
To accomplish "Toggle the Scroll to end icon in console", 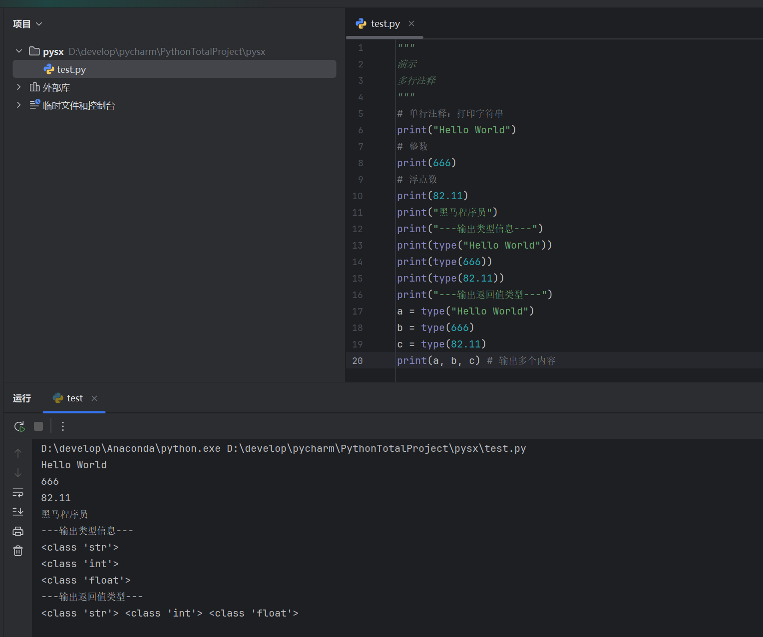I will tap(18, 512).
